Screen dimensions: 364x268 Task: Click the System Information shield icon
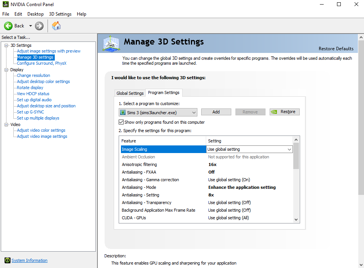coord(8,260)
